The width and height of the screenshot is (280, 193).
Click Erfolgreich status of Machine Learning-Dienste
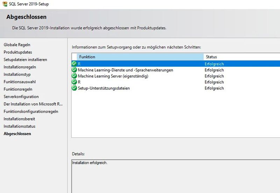214,70
